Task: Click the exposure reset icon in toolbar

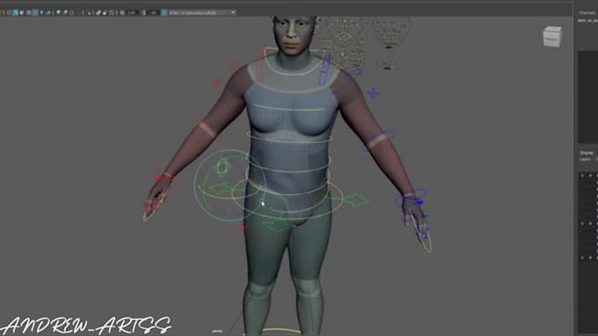Action: pos(122,12)
